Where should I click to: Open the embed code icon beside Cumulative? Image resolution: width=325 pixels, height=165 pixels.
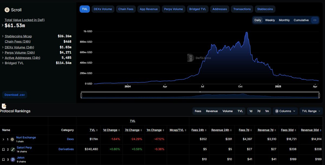pos(315,20)
